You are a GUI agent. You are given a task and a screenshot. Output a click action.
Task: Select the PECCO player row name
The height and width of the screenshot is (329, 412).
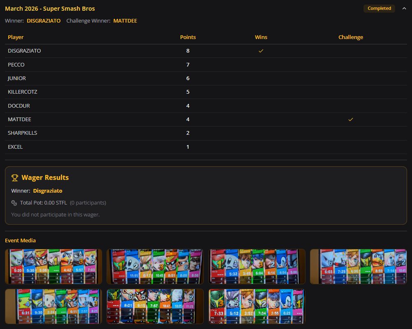pos(16,65)
